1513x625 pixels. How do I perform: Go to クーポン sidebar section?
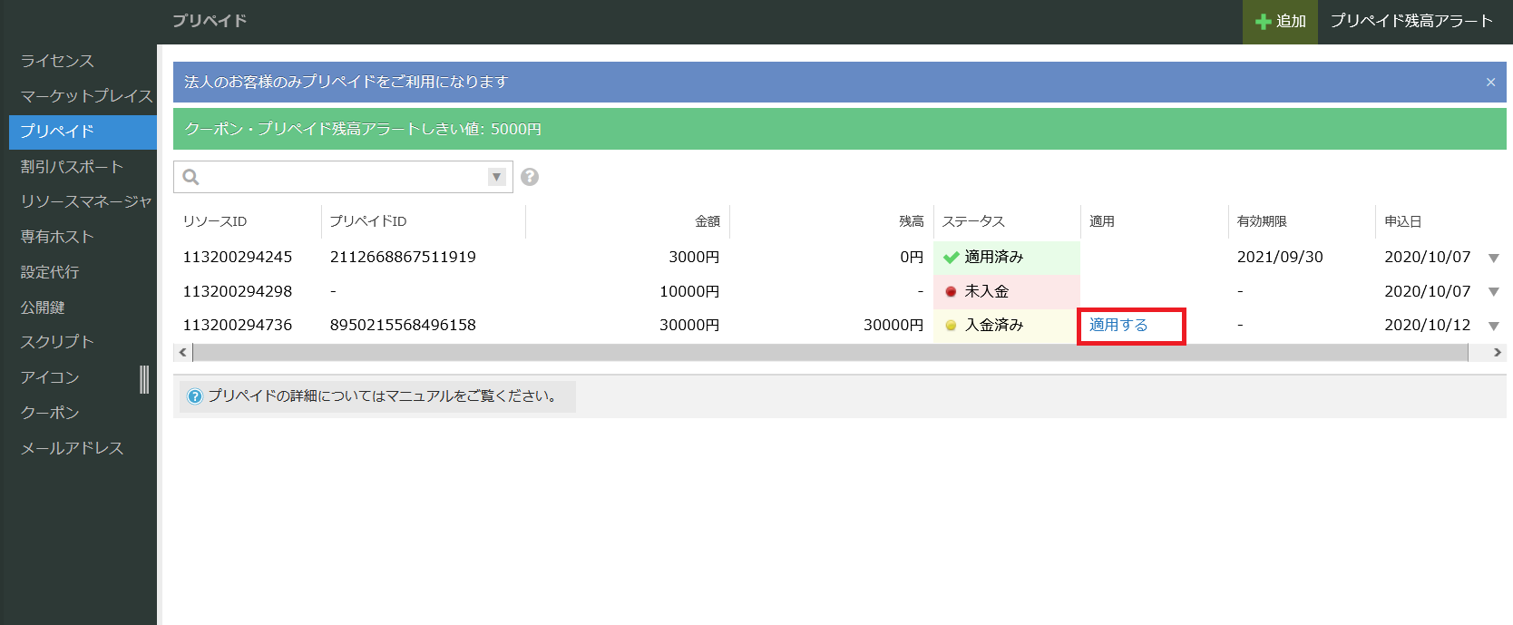(x=50, y=413)
